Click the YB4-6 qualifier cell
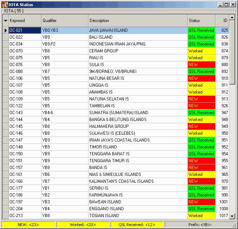Image resolution: width=238 pixels, height=229 pixels. click(x=65, y=113)
